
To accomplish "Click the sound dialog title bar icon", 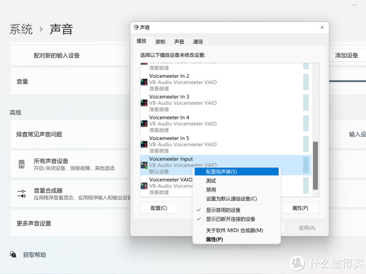I will pos(136,28).
